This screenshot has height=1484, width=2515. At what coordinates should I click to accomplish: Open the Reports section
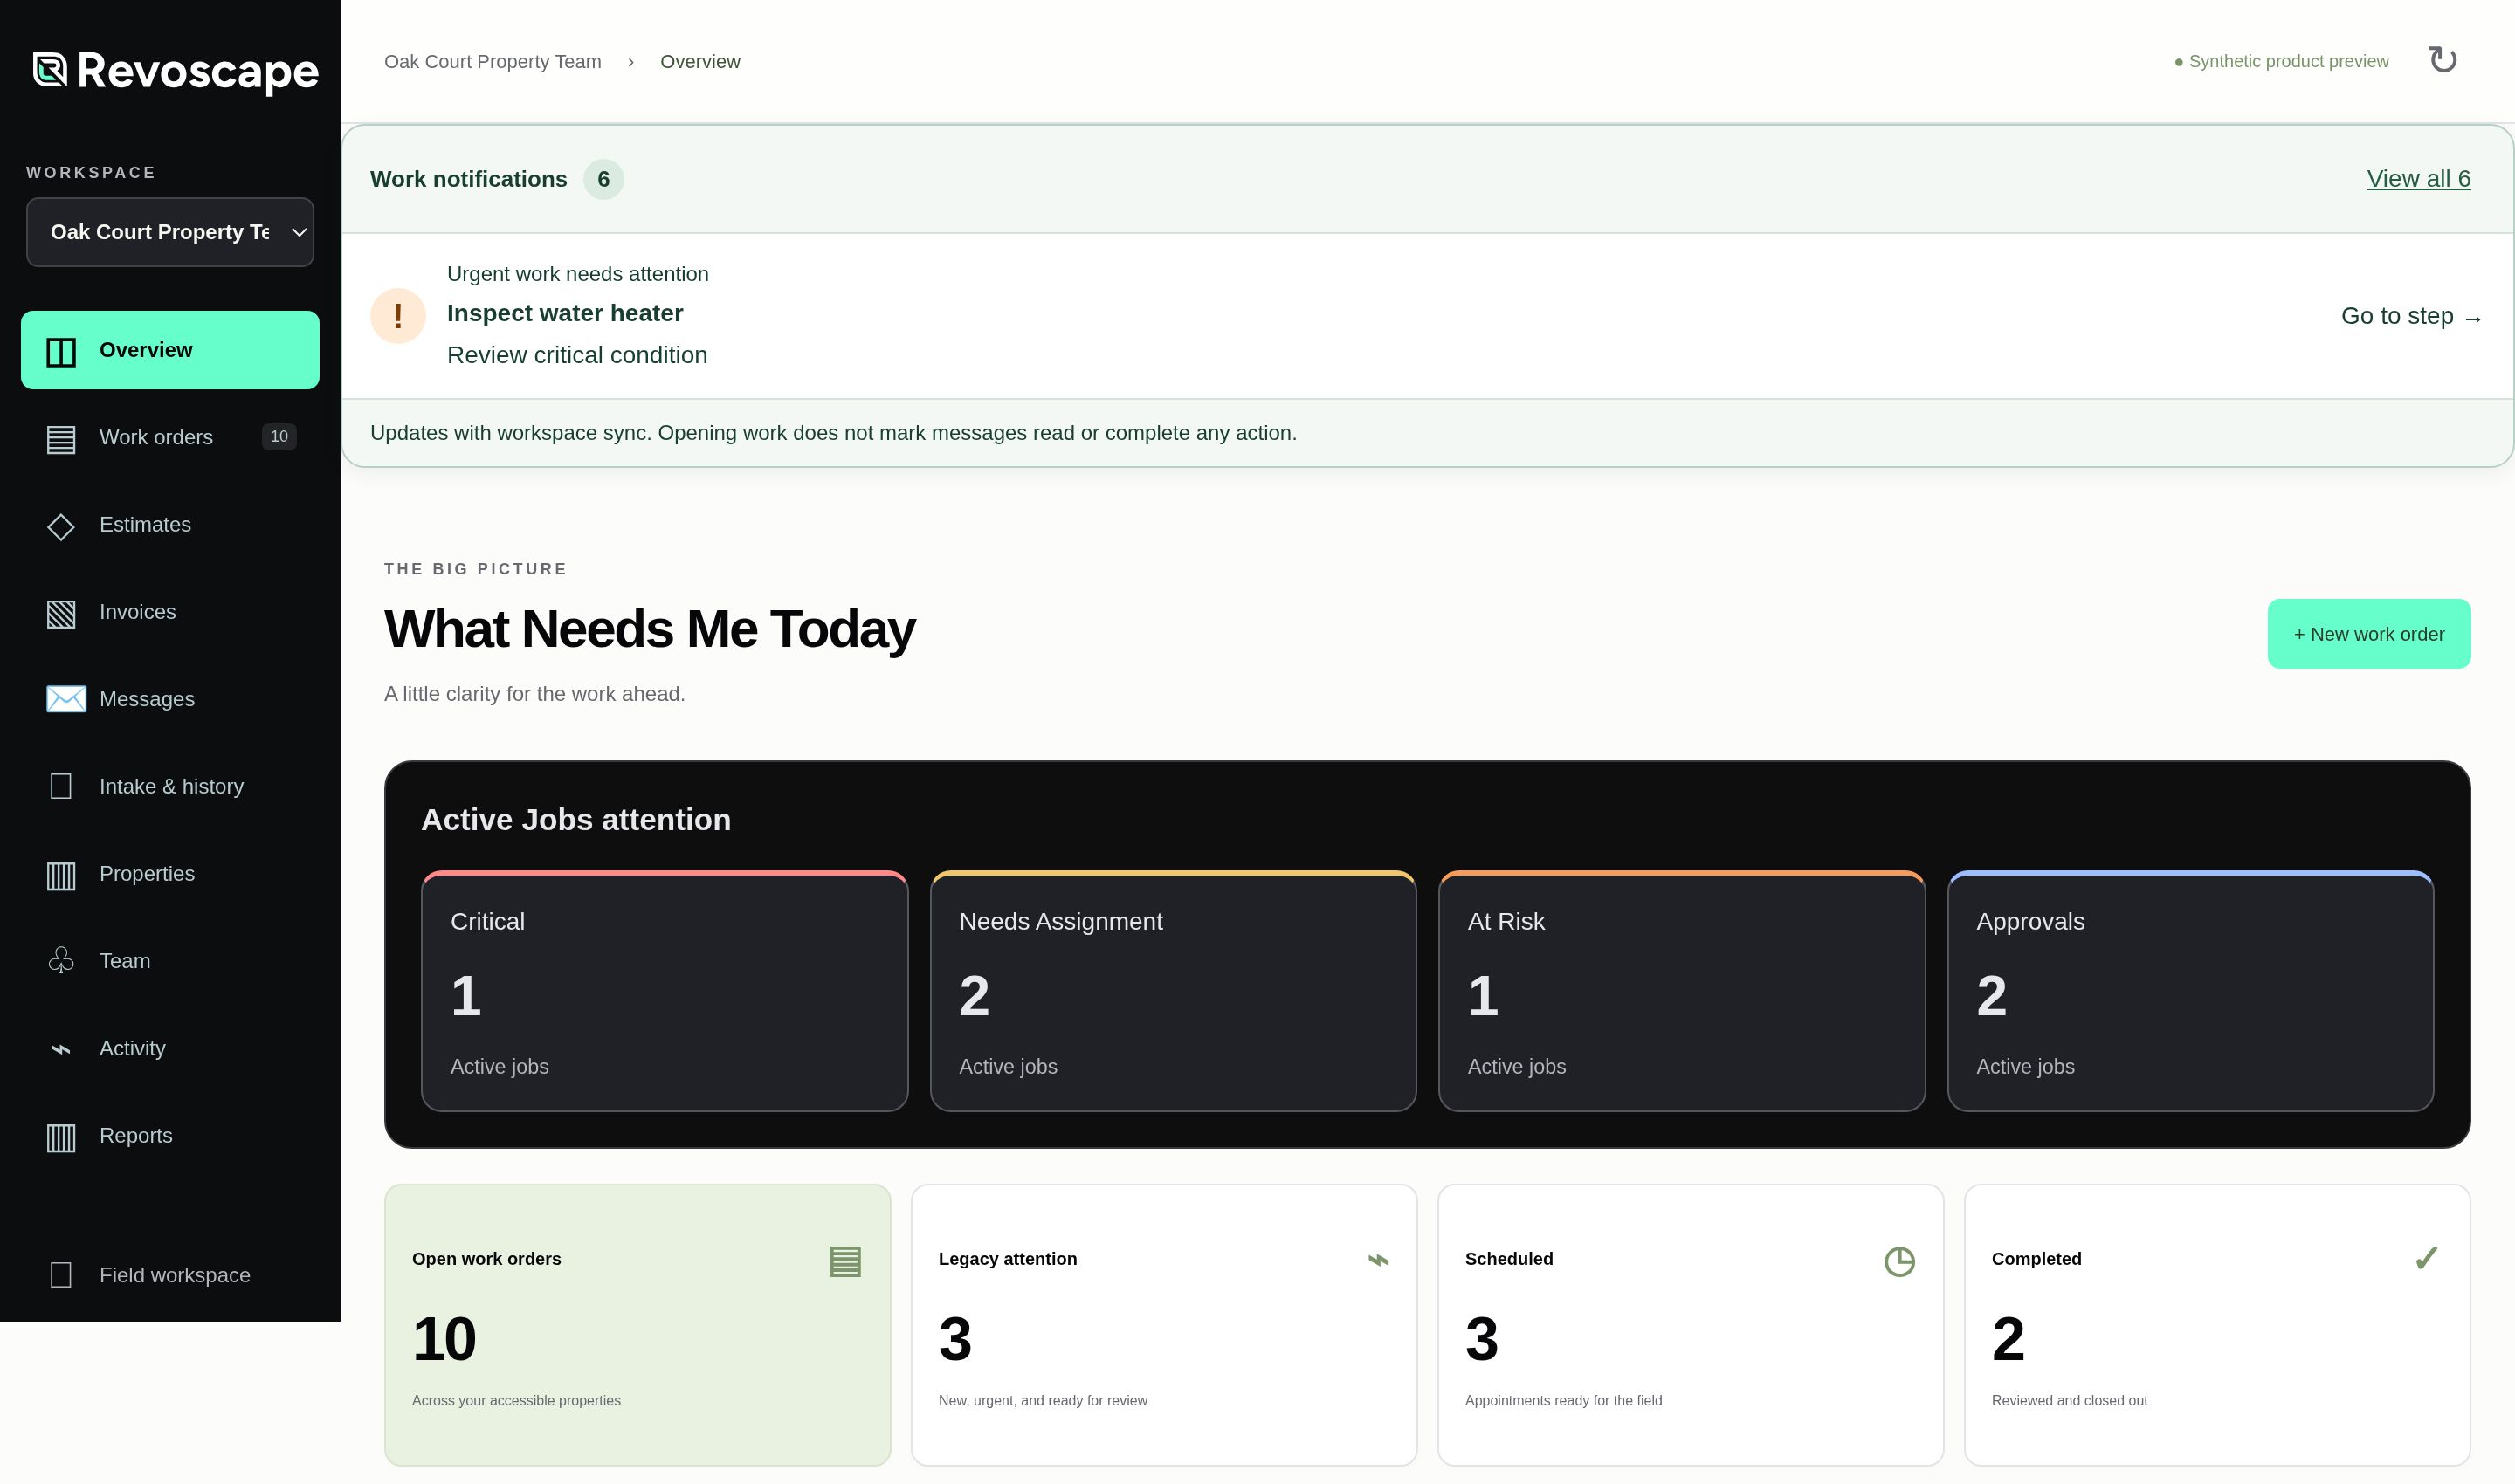coord(170,1135)
